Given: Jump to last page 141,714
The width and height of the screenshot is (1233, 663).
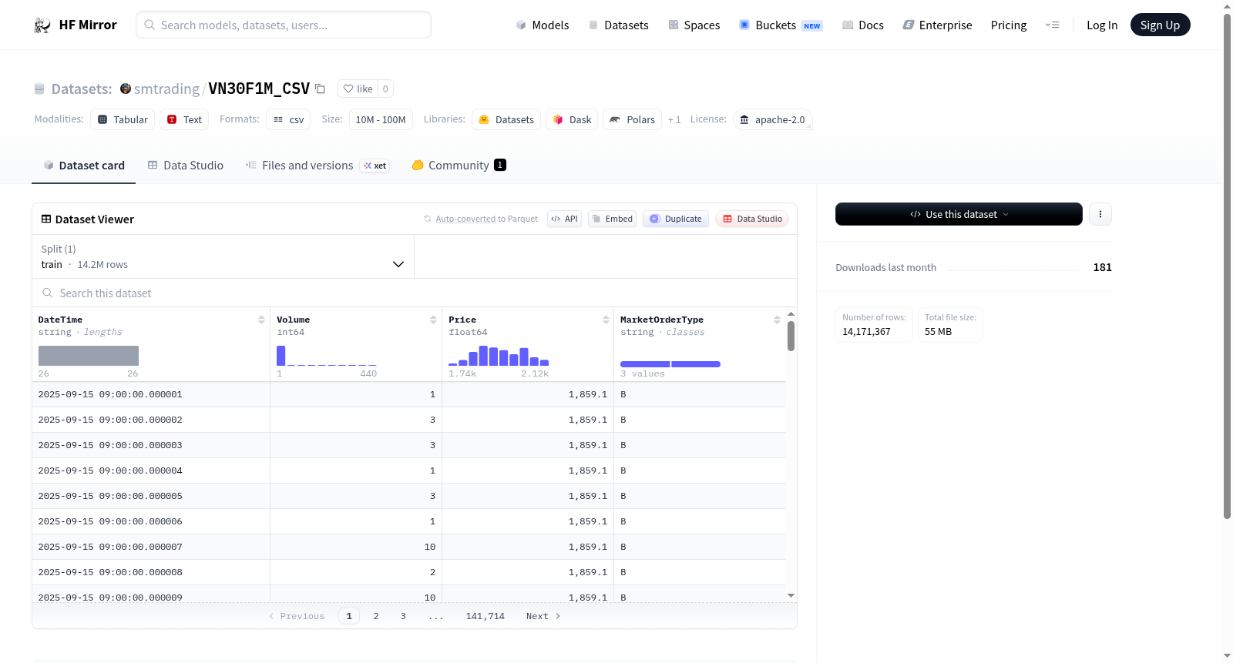Looking at the screenshot, I should pos(485,616).
